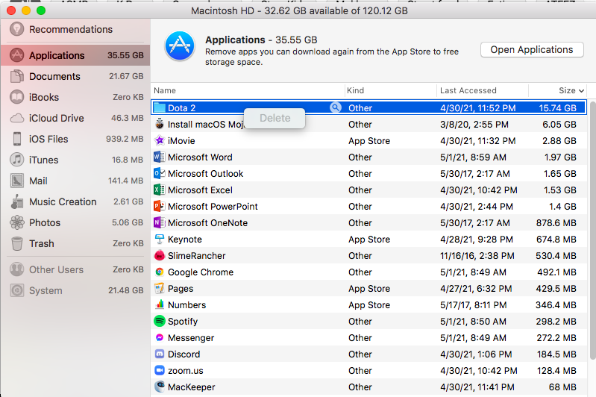The image size is (596, 397).
Task: Click the 878.6 MB size cell
Action: [x=556, y=223]
